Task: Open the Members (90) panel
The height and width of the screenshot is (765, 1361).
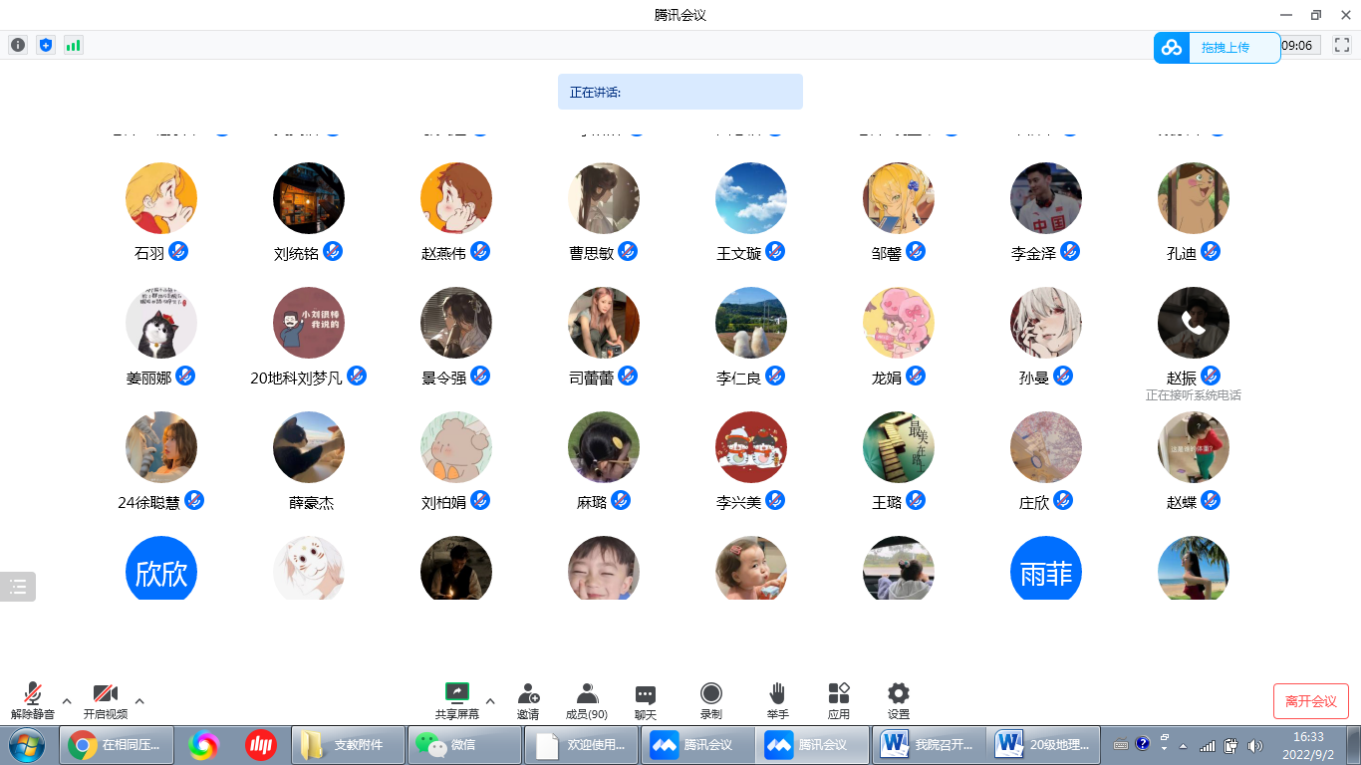Action: (587, 700)
